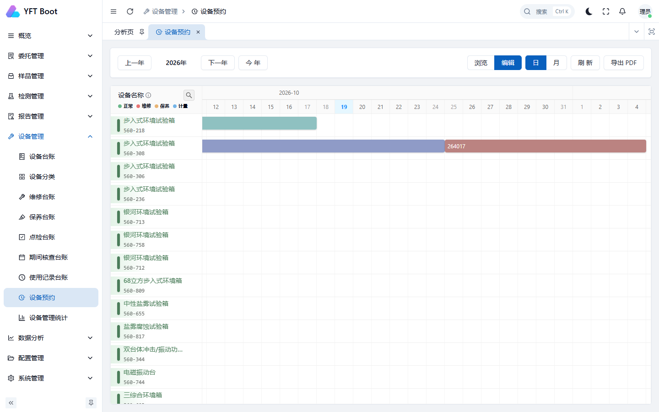Viewport: 659px width, 412px height.
Task: Go to 下一年
Action: click(218, 63)
